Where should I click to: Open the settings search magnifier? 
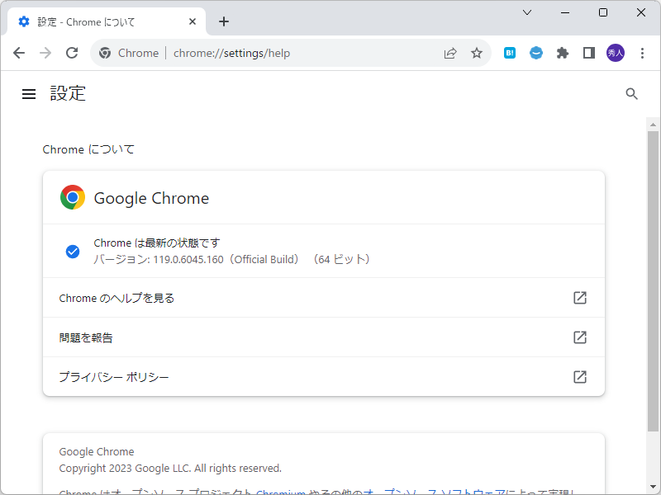point(632,93)
